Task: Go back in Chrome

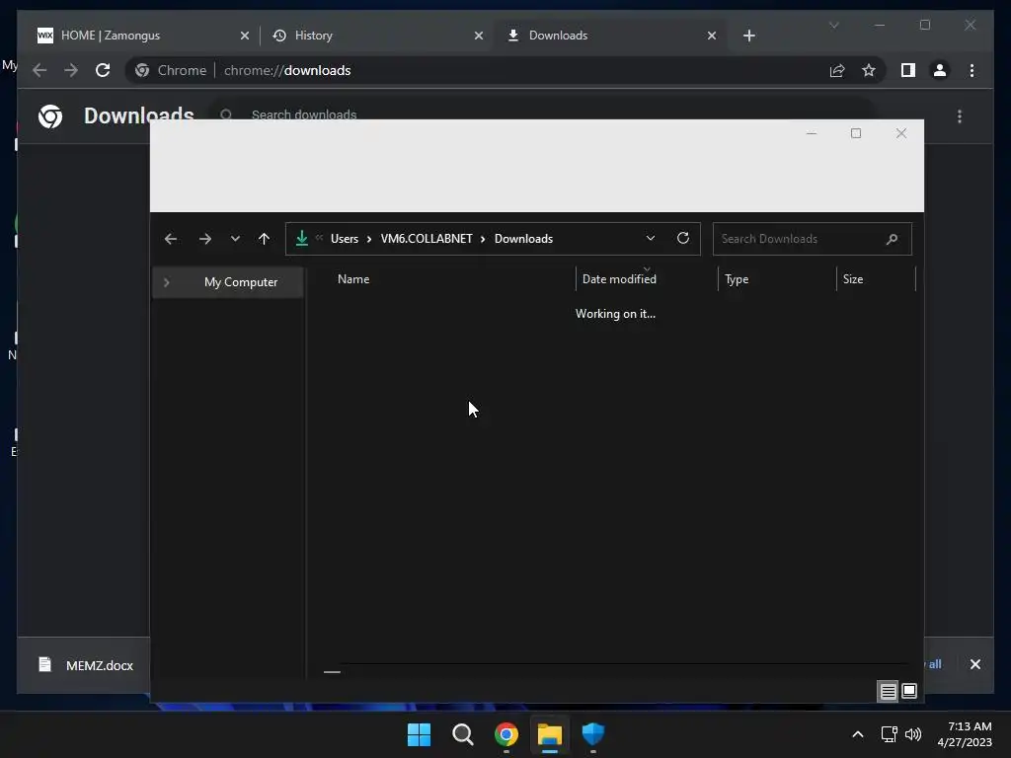Action: [39, 70]
